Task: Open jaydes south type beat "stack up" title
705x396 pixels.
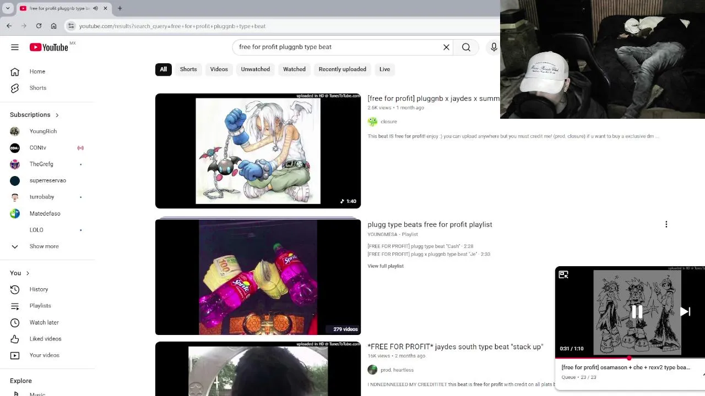Action: click(455, 347)
